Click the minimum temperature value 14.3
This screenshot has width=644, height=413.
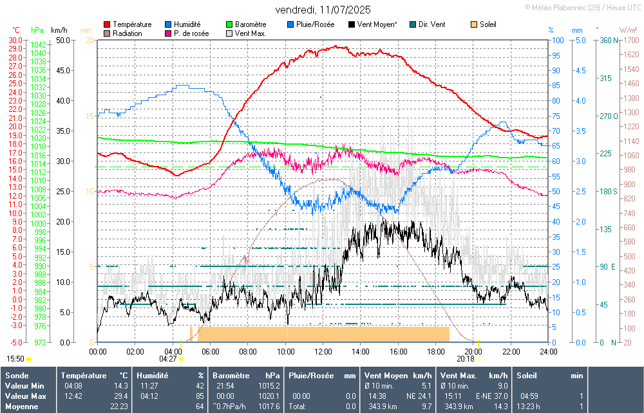click(x=121, y=386)
